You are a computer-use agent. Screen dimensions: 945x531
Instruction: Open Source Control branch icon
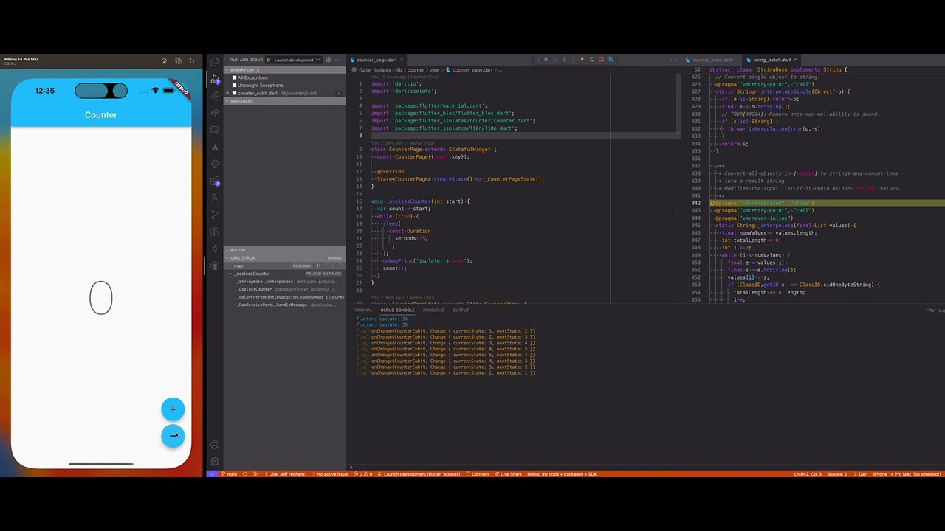[214, 215]
